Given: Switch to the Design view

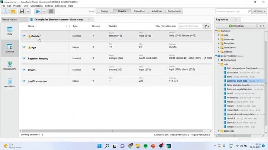Looking at the screenshot, I should click(x=104, y=11).
